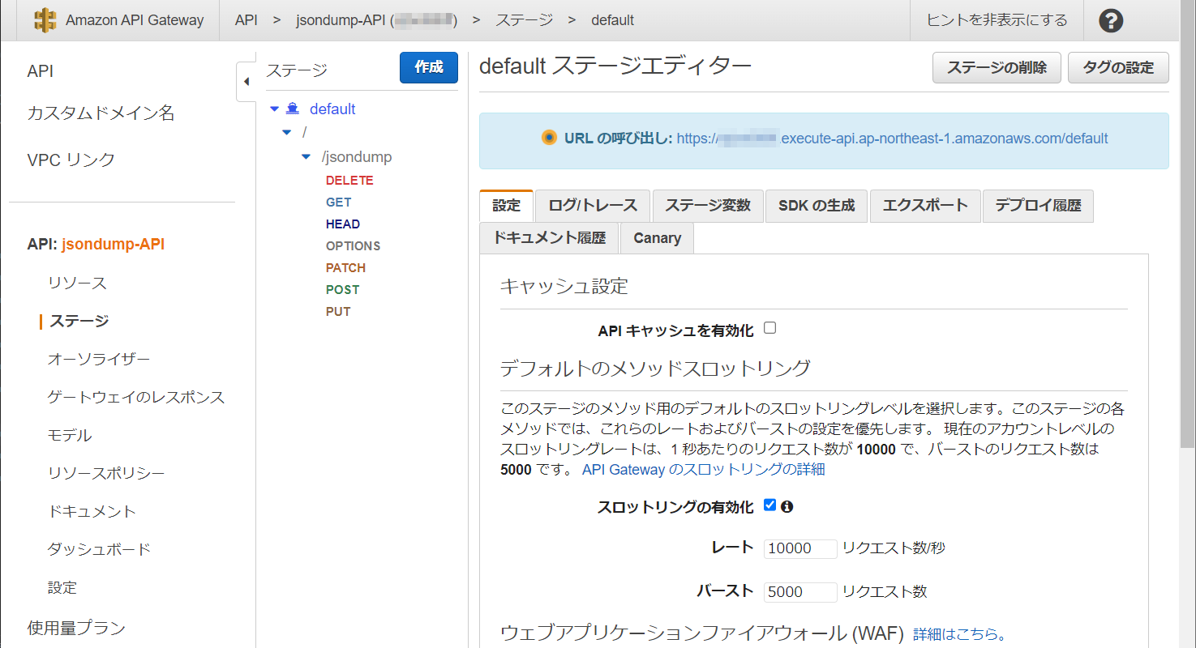Open the help question mark icon
The height and width of the screenshot is (648, 1196).
[x=1111, y=21]
